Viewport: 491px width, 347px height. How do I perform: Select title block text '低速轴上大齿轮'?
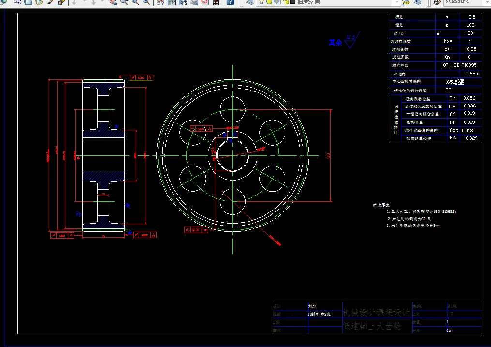coord(372,326)
